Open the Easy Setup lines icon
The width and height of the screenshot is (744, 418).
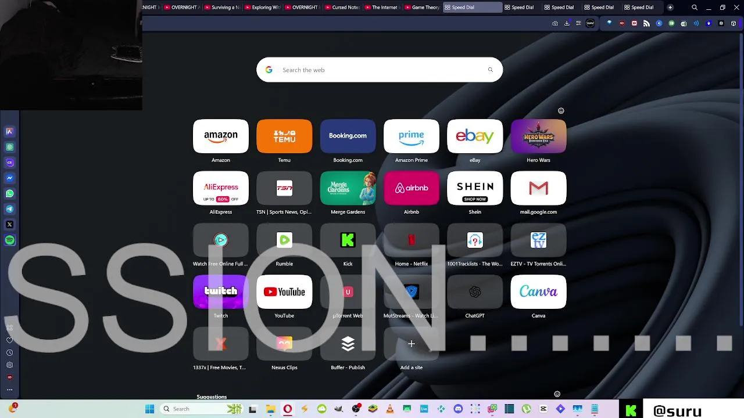pos(578,23)
